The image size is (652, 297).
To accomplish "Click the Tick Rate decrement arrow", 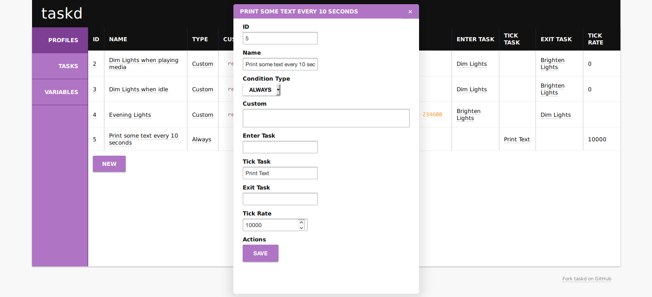I will (301, 227).
